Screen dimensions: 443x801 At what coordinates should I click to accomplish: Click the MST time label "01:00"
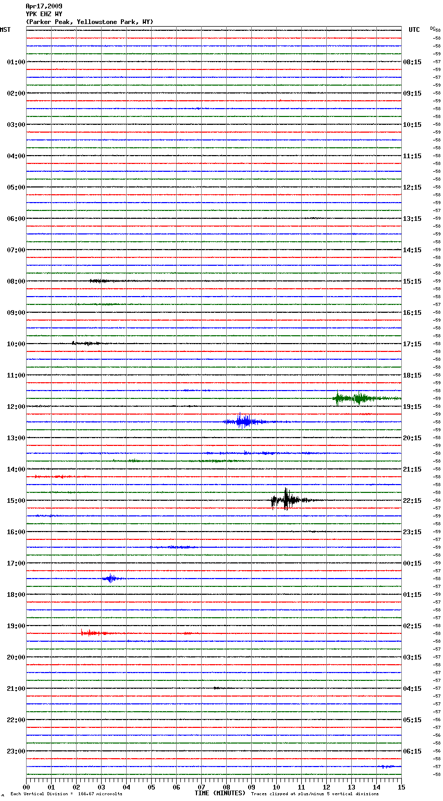[x=16, y=62]
